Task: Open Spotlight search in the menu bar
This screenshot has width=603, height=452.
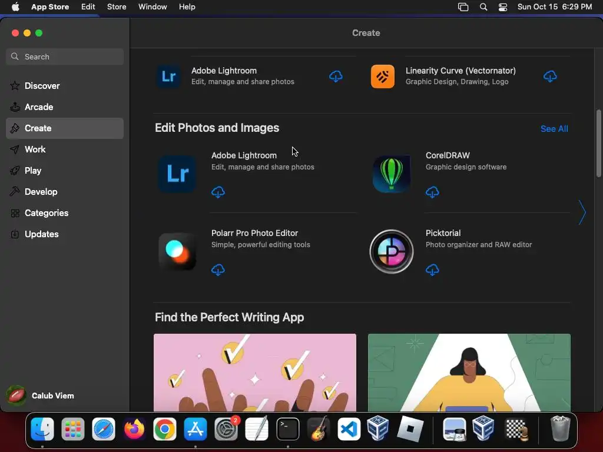Action: coord(483,6)
